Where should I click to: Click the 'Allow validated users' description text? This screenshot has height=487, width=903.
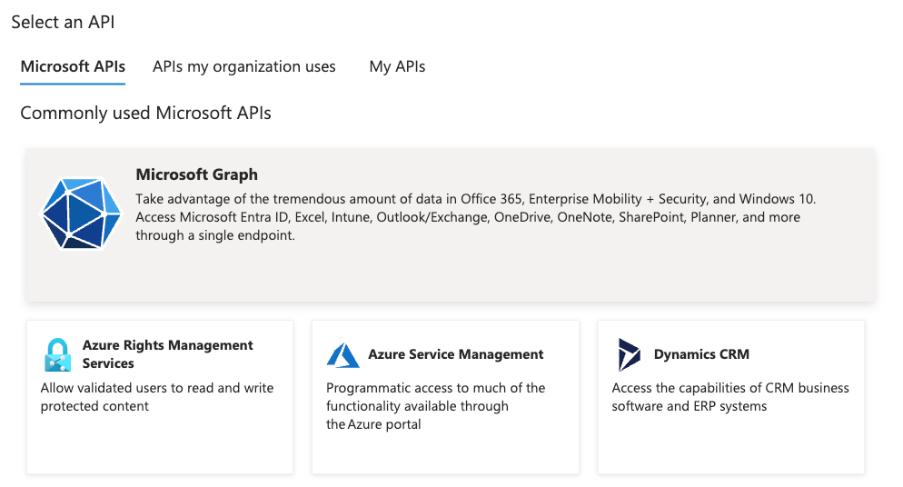[x=156, y=397]
